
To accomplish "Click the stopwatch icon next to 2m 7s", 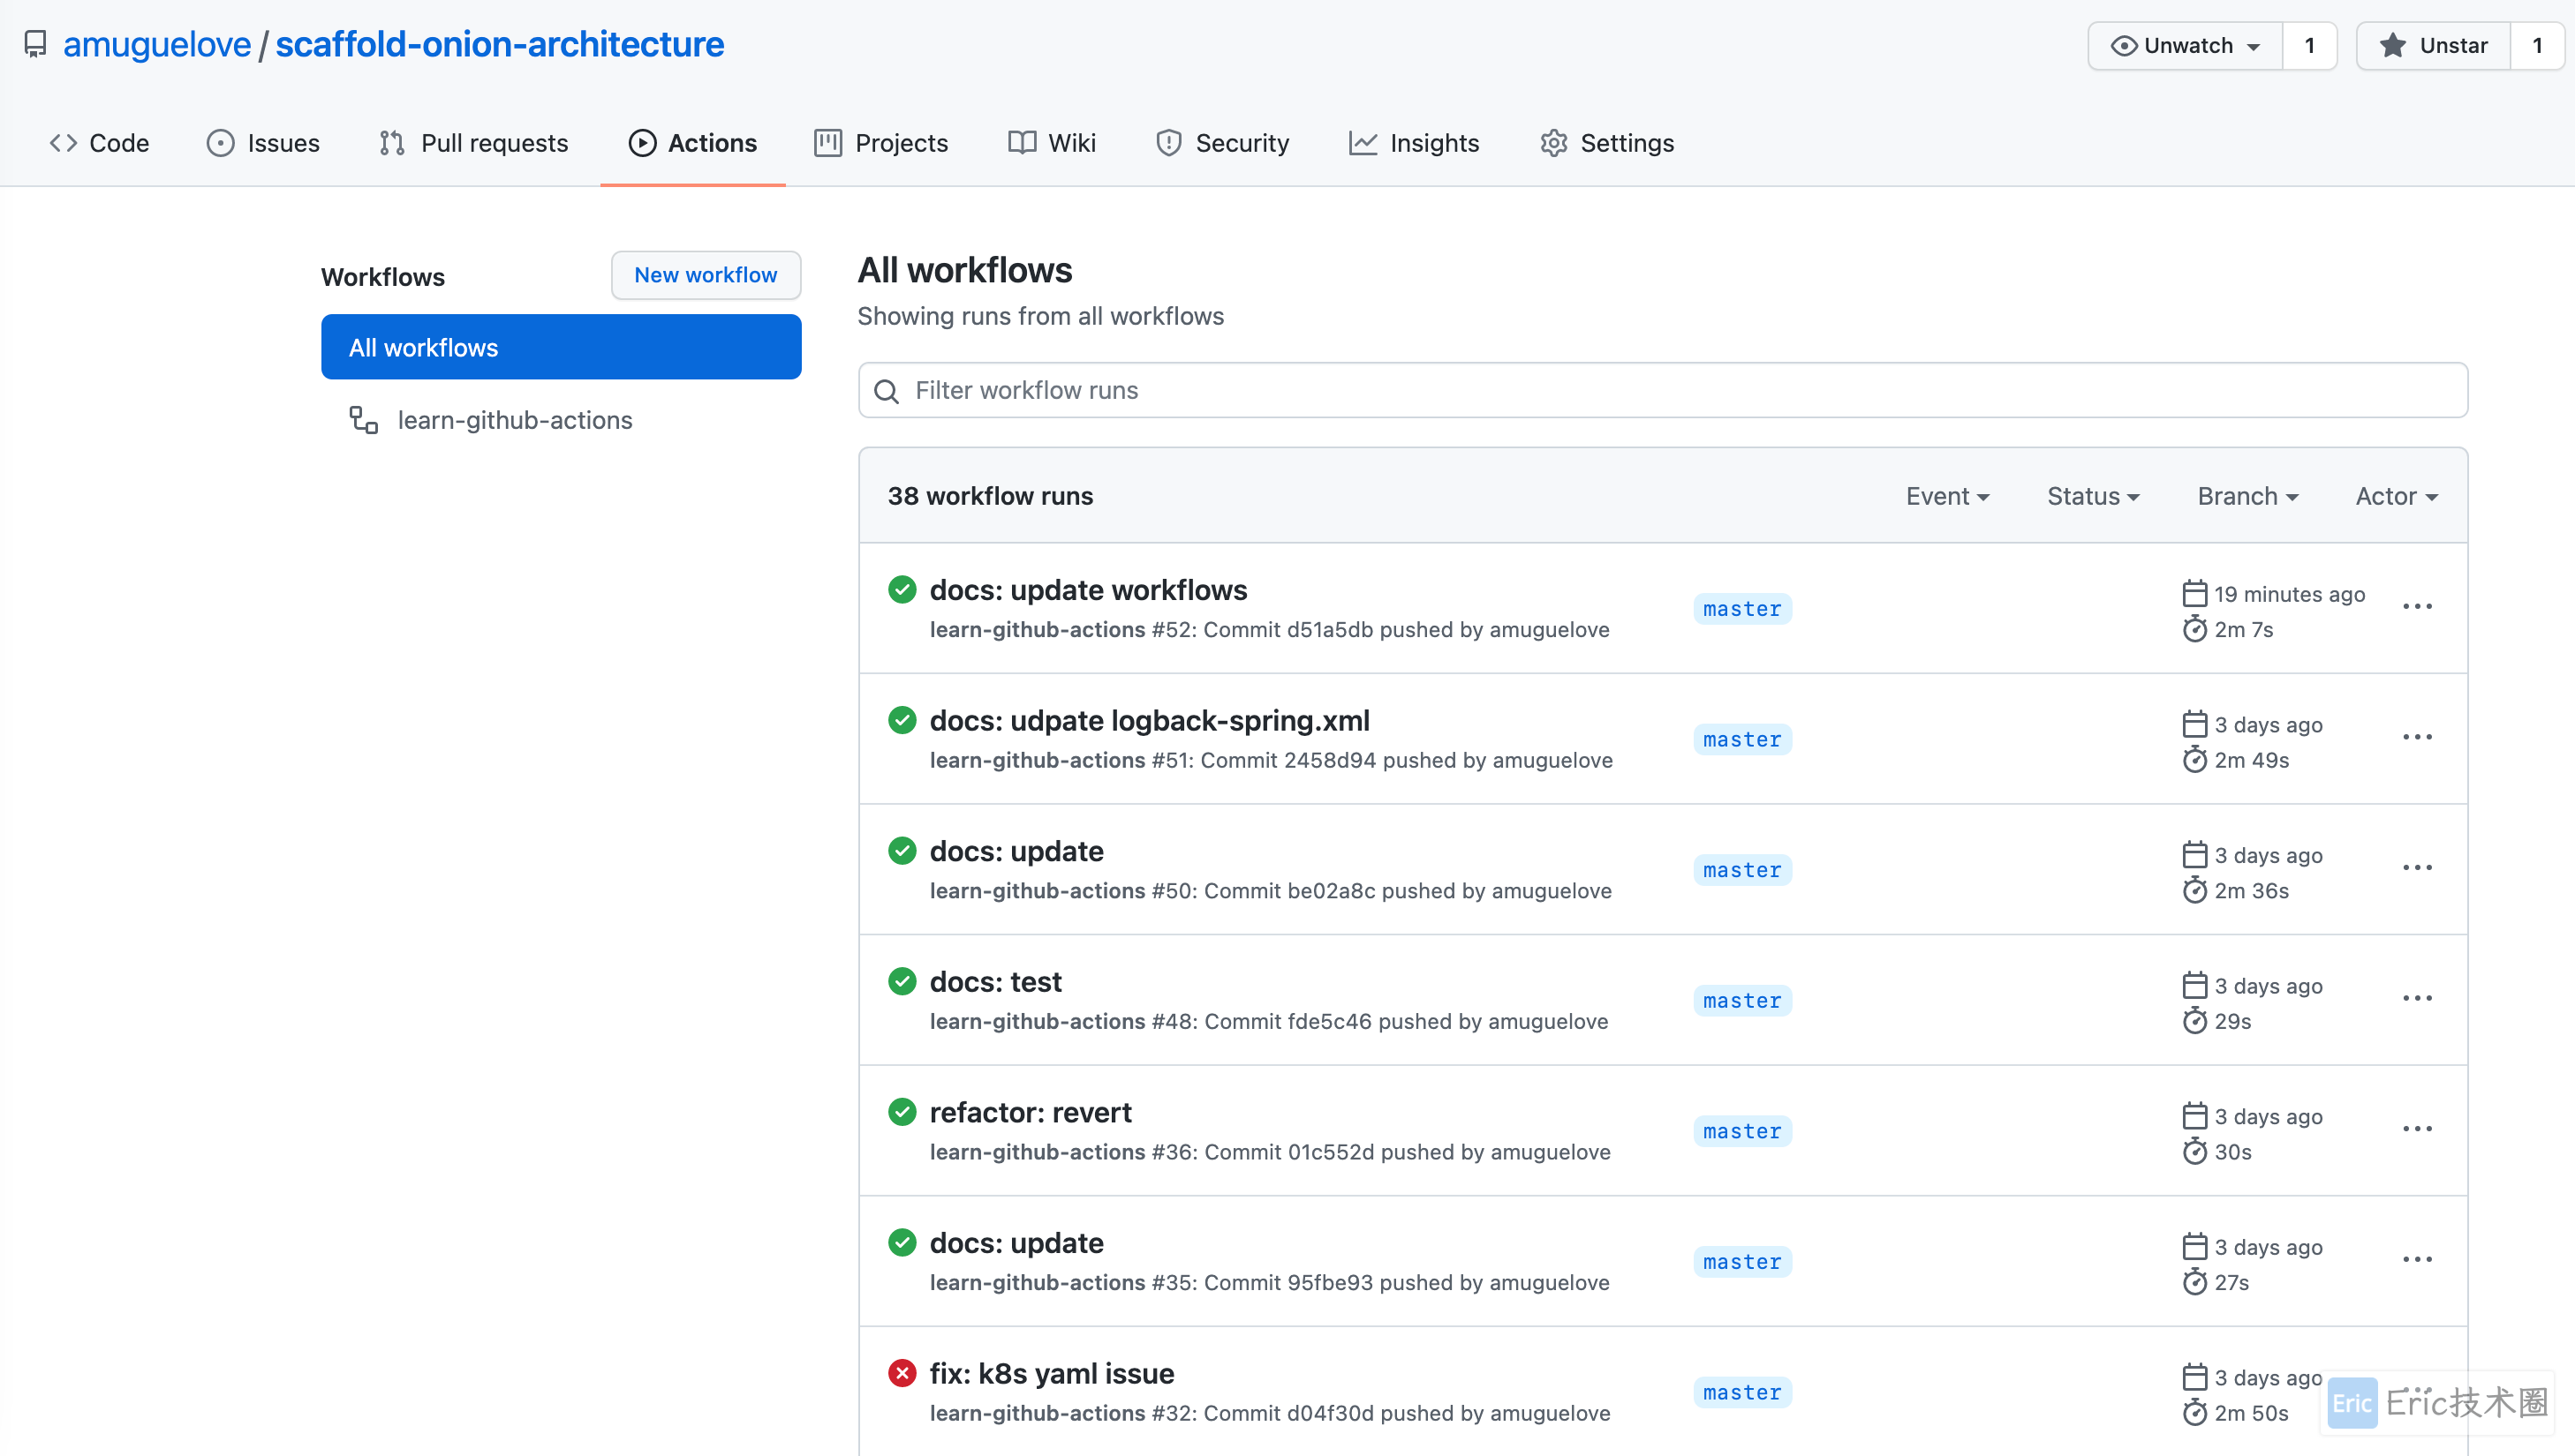I will pyautogui.click(x=2194, y=629).
